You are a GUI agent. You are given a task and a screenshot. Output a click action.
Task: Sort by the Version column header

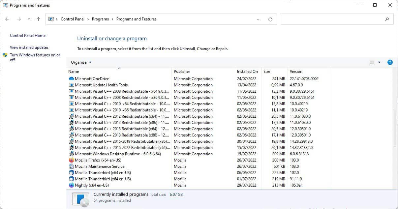point(309,71)
